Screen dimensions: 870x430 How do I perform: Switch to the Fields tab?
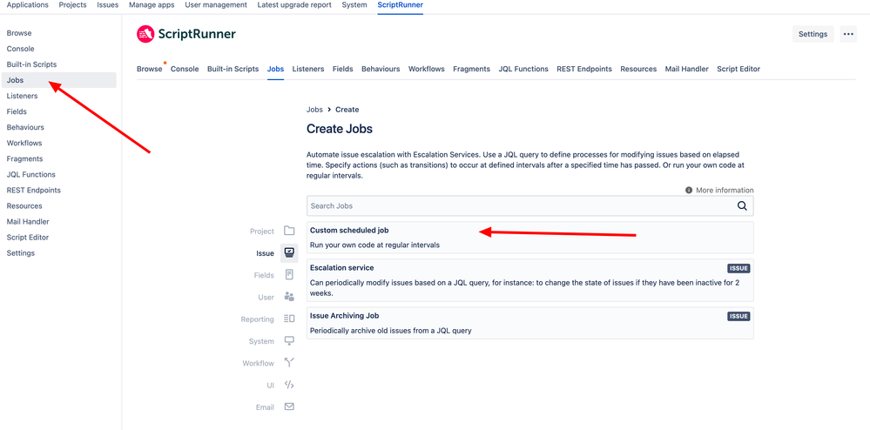[x=343, y=70]
